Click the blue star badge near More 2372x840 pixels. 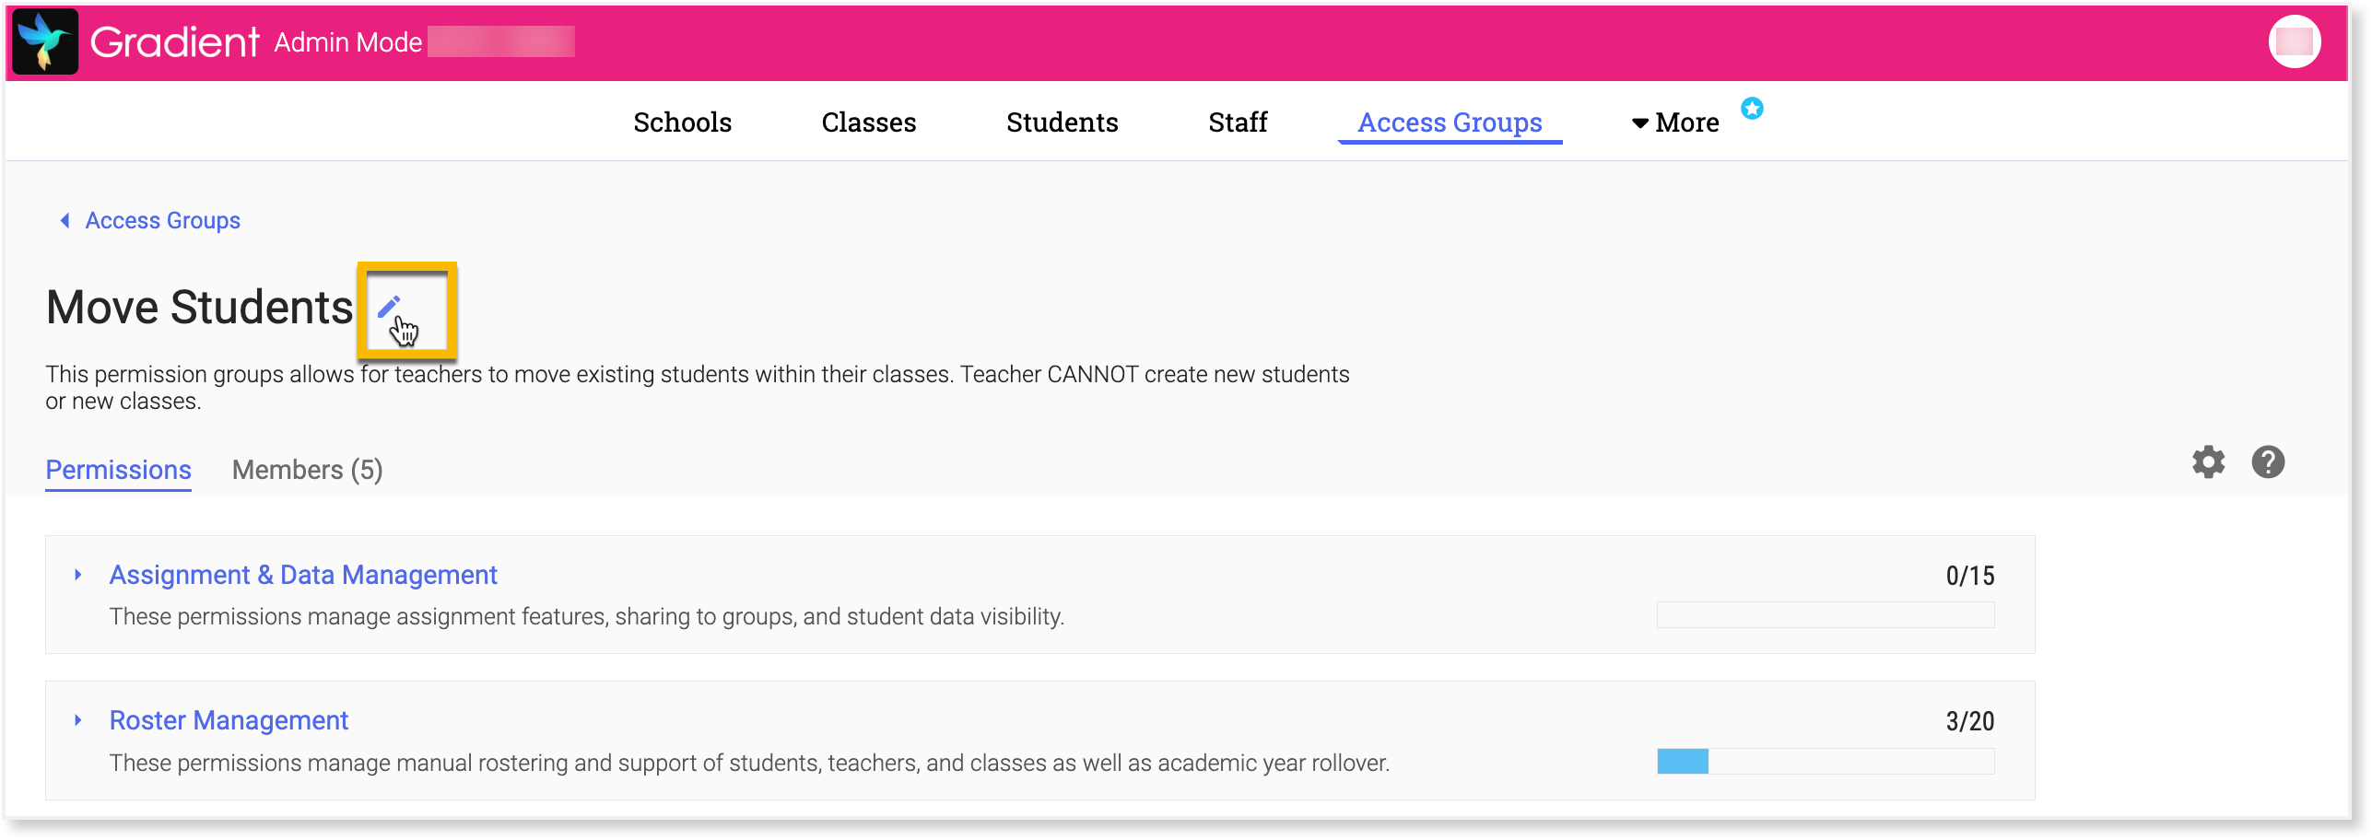(x=1752, y=108)
